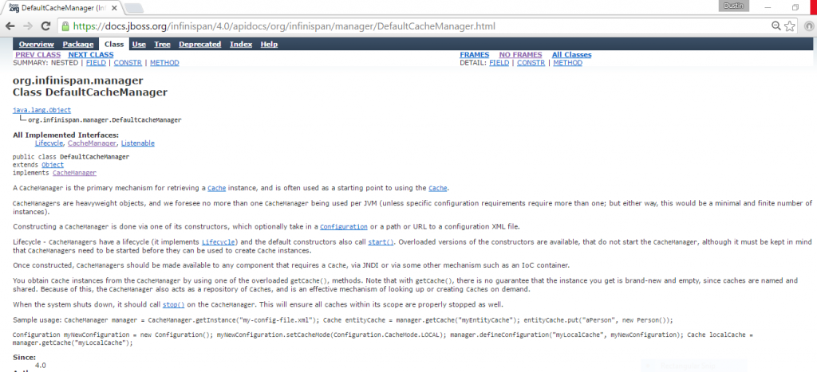Jump to FIELD in the DETAIL row
Image resolution: width=817 pixels, height=372 pixels.
coord(499,62)
